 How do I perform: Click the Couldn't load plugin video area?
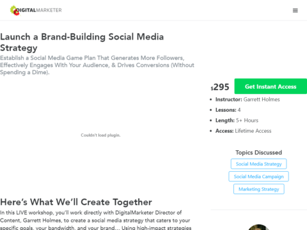[x=100, y=135]
